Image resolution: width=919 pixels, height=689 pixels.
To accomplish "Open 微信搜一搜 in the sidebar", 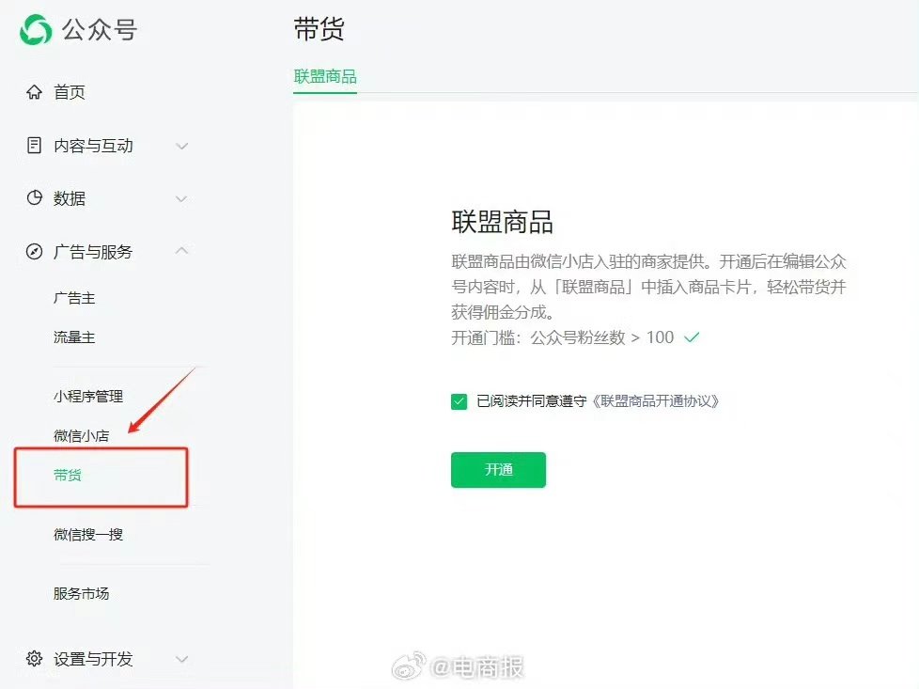I will [x=88, y=534].
